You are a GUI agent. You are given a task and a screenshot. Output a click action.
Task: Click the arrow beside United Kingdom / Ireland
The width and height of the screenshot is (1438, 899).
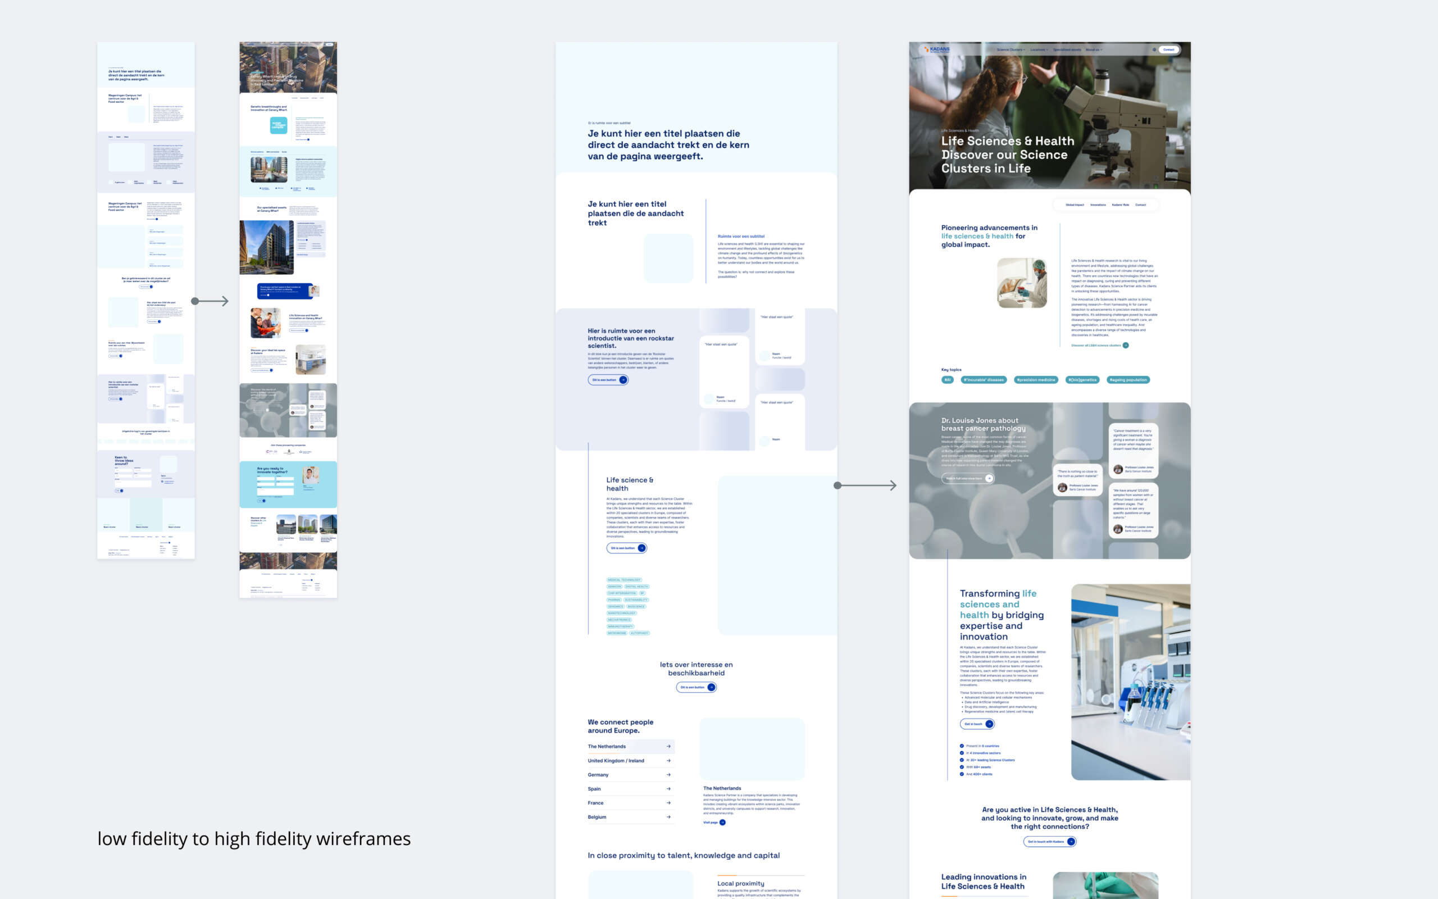(x=669, y=761)
